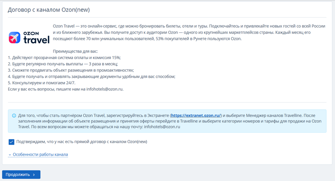Click the infohotels@ozon.ru email in advantages text
The height and width of the screenshot is (181, 335).
click(x=105, y=89)
